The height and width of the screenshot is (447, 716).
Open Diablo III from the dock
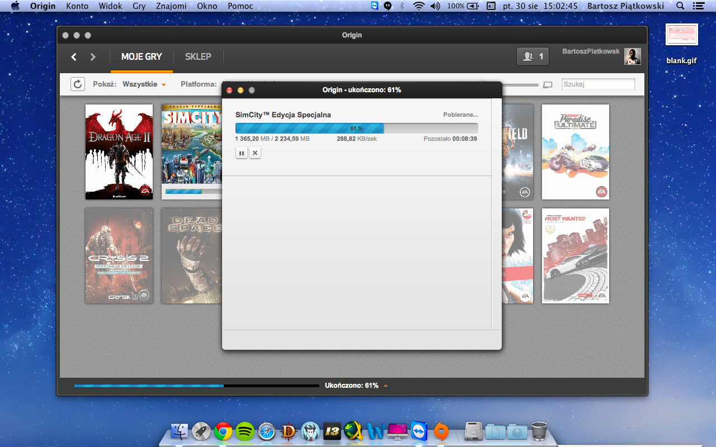289,431
